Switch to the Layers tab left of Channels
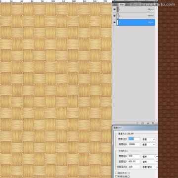The image size is (178, 178). tap(115, 4)
